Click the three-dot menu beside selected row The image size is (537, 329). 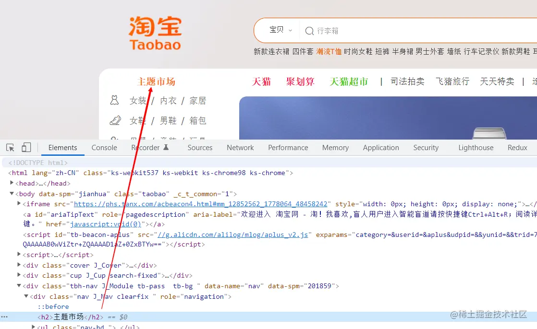[x=4, y=317]
